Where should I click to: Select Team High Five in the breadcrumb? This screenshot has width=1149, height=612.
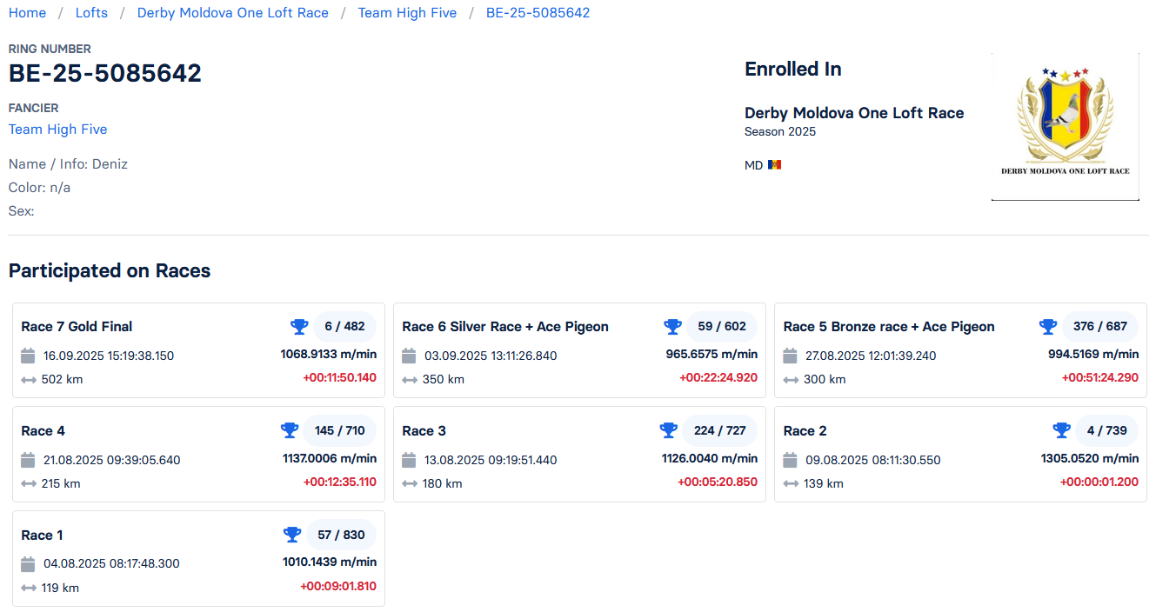[x=407, y=13]
